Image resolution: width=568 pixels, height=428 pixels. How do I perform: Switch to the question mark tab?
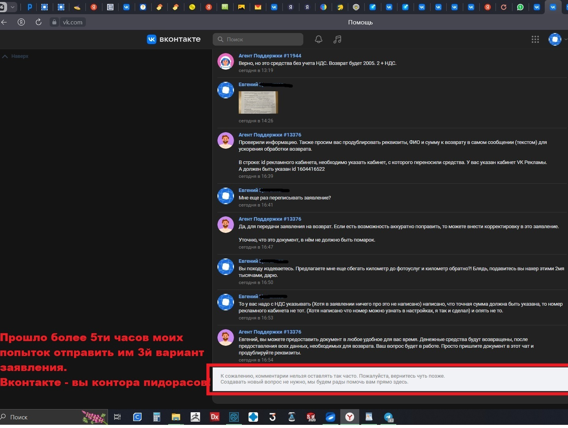[143, 7]
